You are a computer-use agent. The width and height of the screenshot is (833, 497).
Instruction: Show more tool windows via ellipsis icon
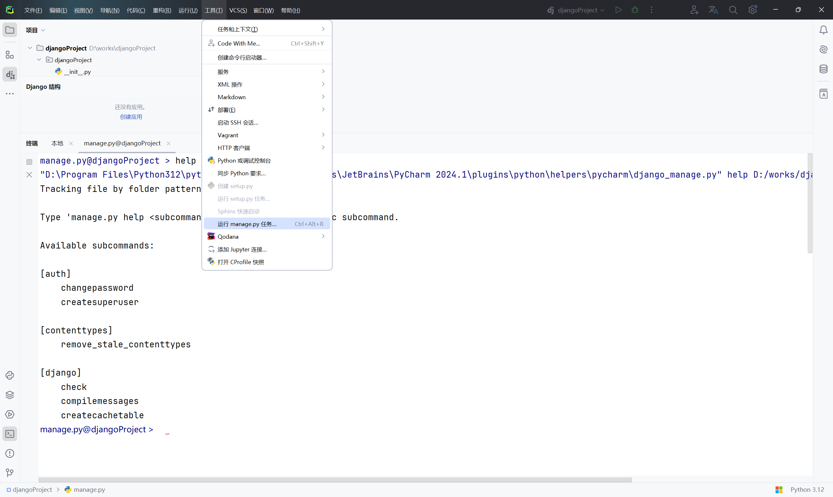[x=10, y=94]
